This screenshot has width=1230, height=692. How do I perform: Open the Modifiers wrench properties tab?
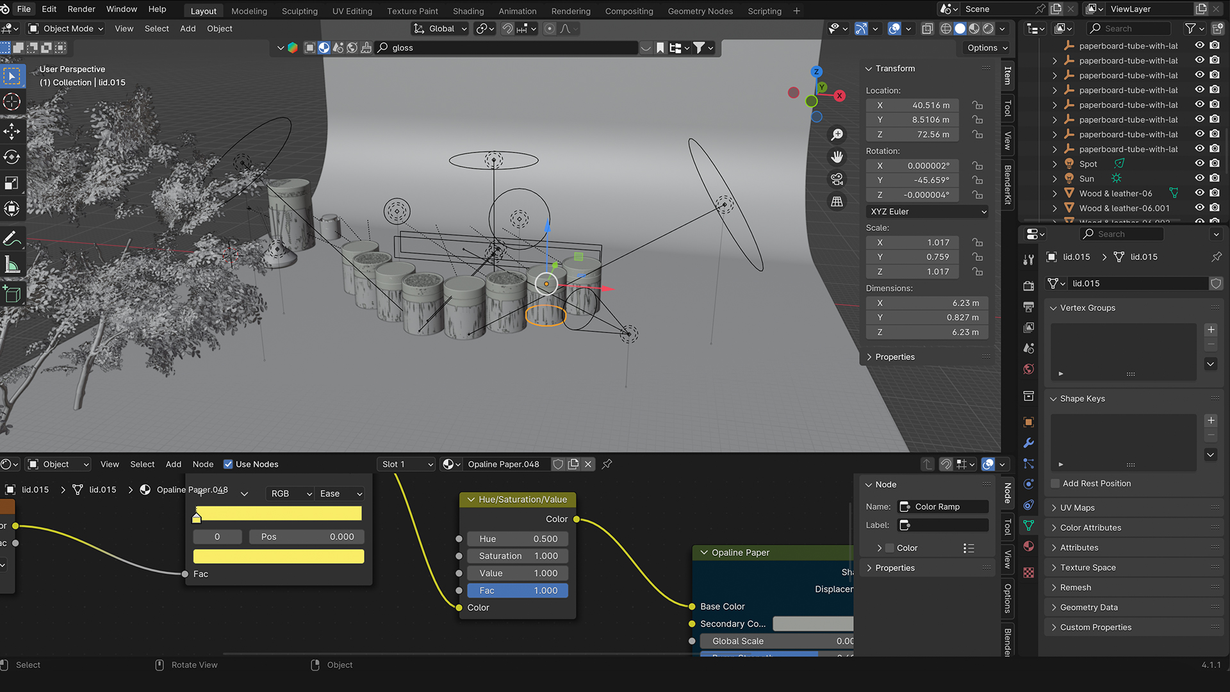tap(1029, 443)
